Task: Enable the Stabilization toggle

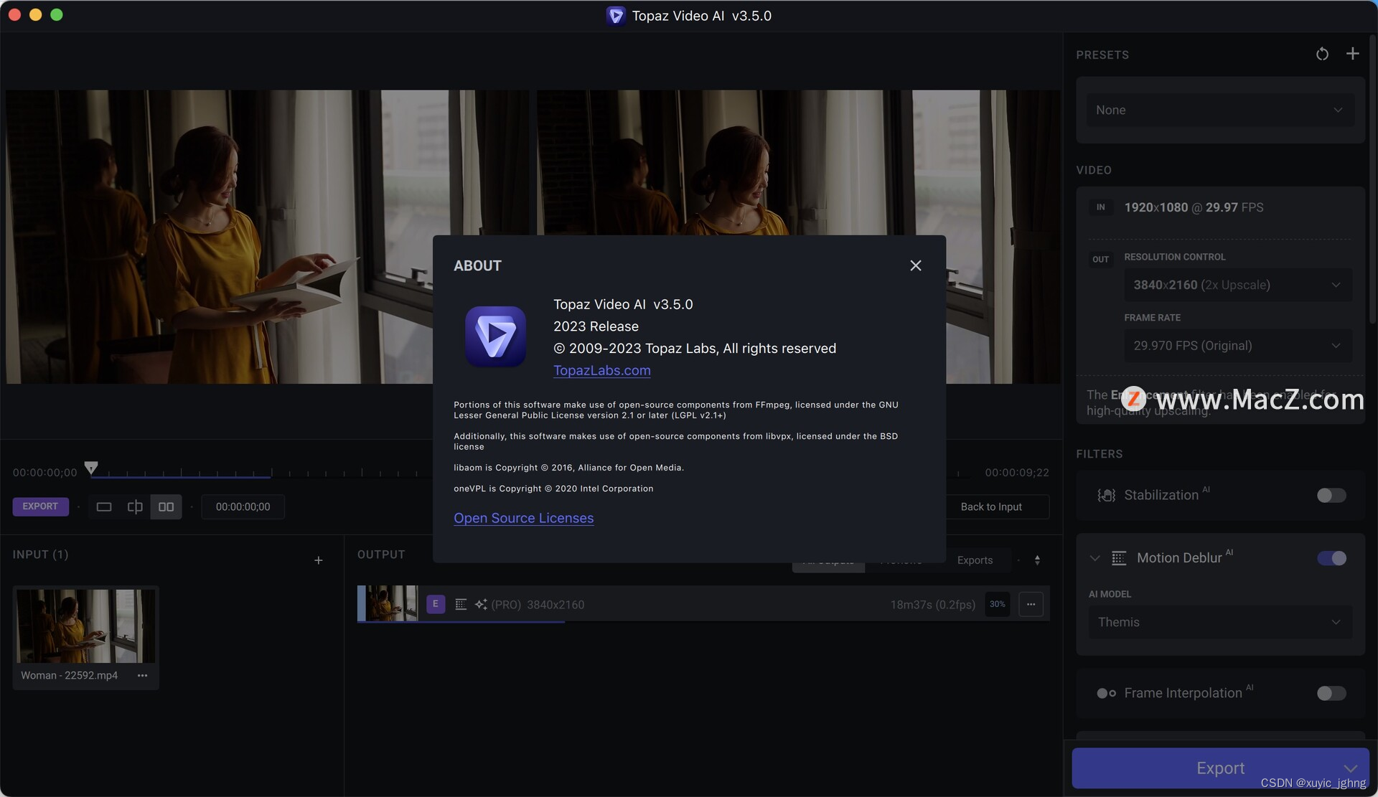Action: [1331, 495]
